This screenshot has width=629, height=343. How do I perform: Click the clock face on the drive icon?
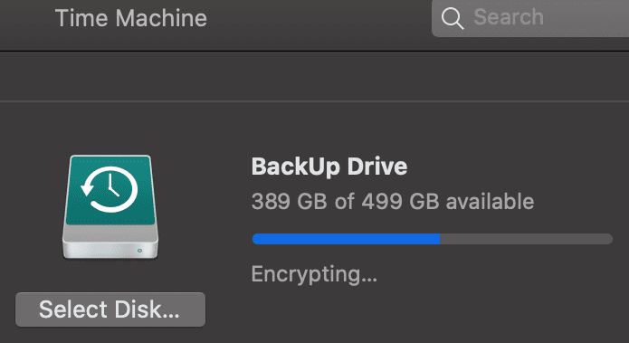click(x=114, y=189)
